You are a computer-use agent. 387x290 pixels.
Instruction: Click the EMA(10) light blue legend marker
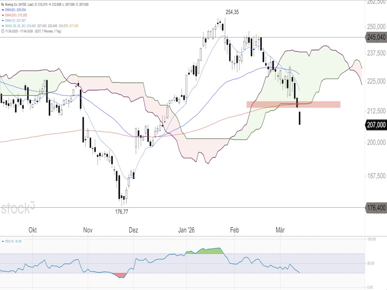coord(3,20)
